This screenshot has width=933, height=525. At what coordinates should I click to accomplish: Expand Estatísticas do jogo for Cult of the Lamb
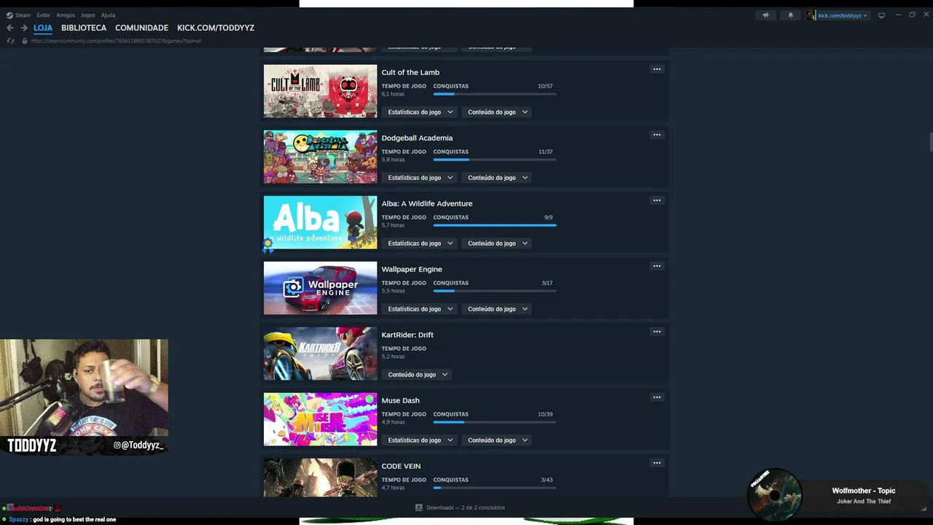click(x=421, y=112)
